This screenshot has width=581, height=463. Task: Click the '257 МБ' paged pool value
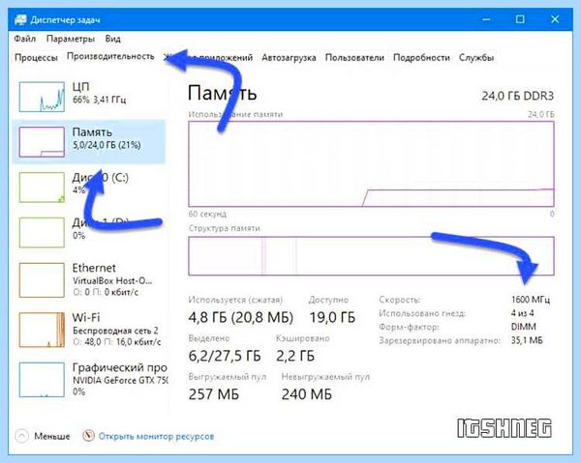pyautogui.click(x=213, y=394)
